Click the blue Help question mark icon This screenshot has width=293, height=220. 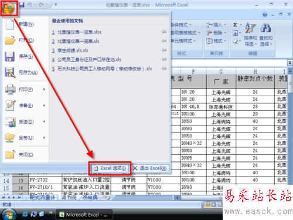(265, 14)
